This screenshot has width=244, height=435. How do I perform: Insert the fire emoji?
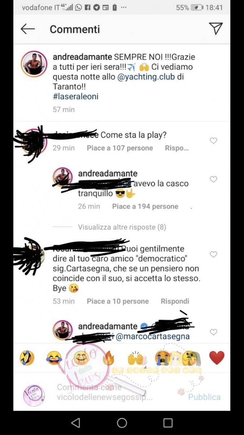(x=108, y=358)
